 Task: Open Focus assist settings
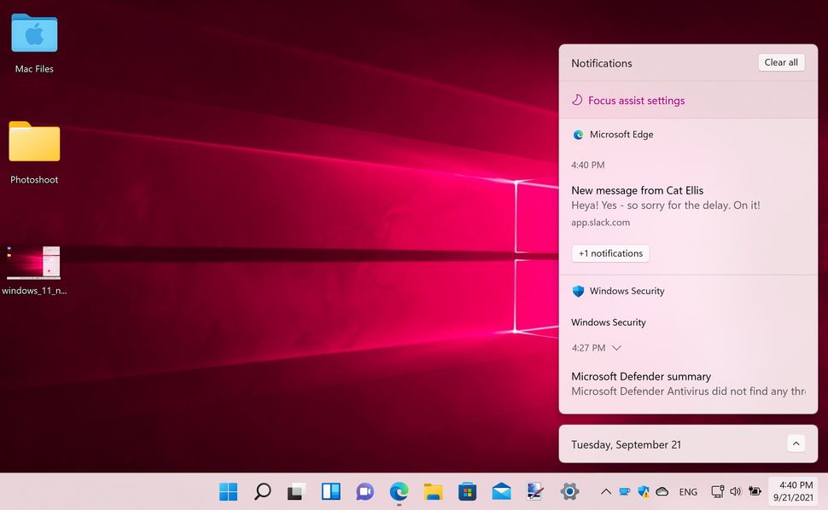635,101
